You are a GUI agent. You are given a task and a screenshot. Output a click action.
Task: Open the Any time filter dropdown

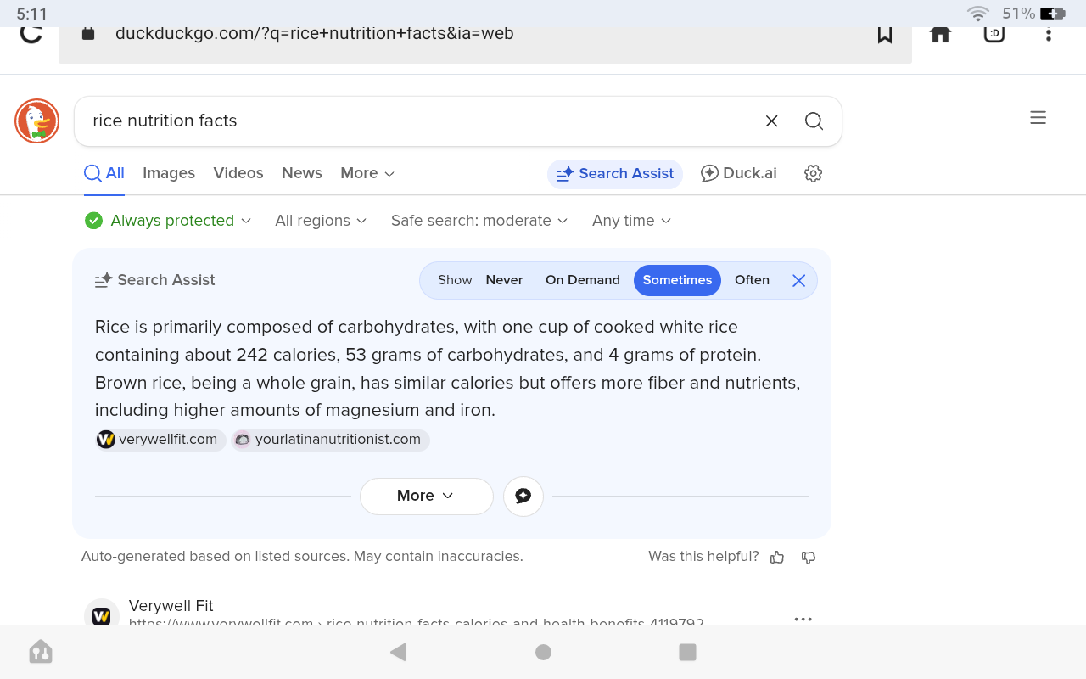[x=632, y=221]
